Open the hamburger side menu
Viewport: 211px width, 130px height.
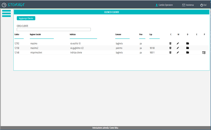point(6,13)
